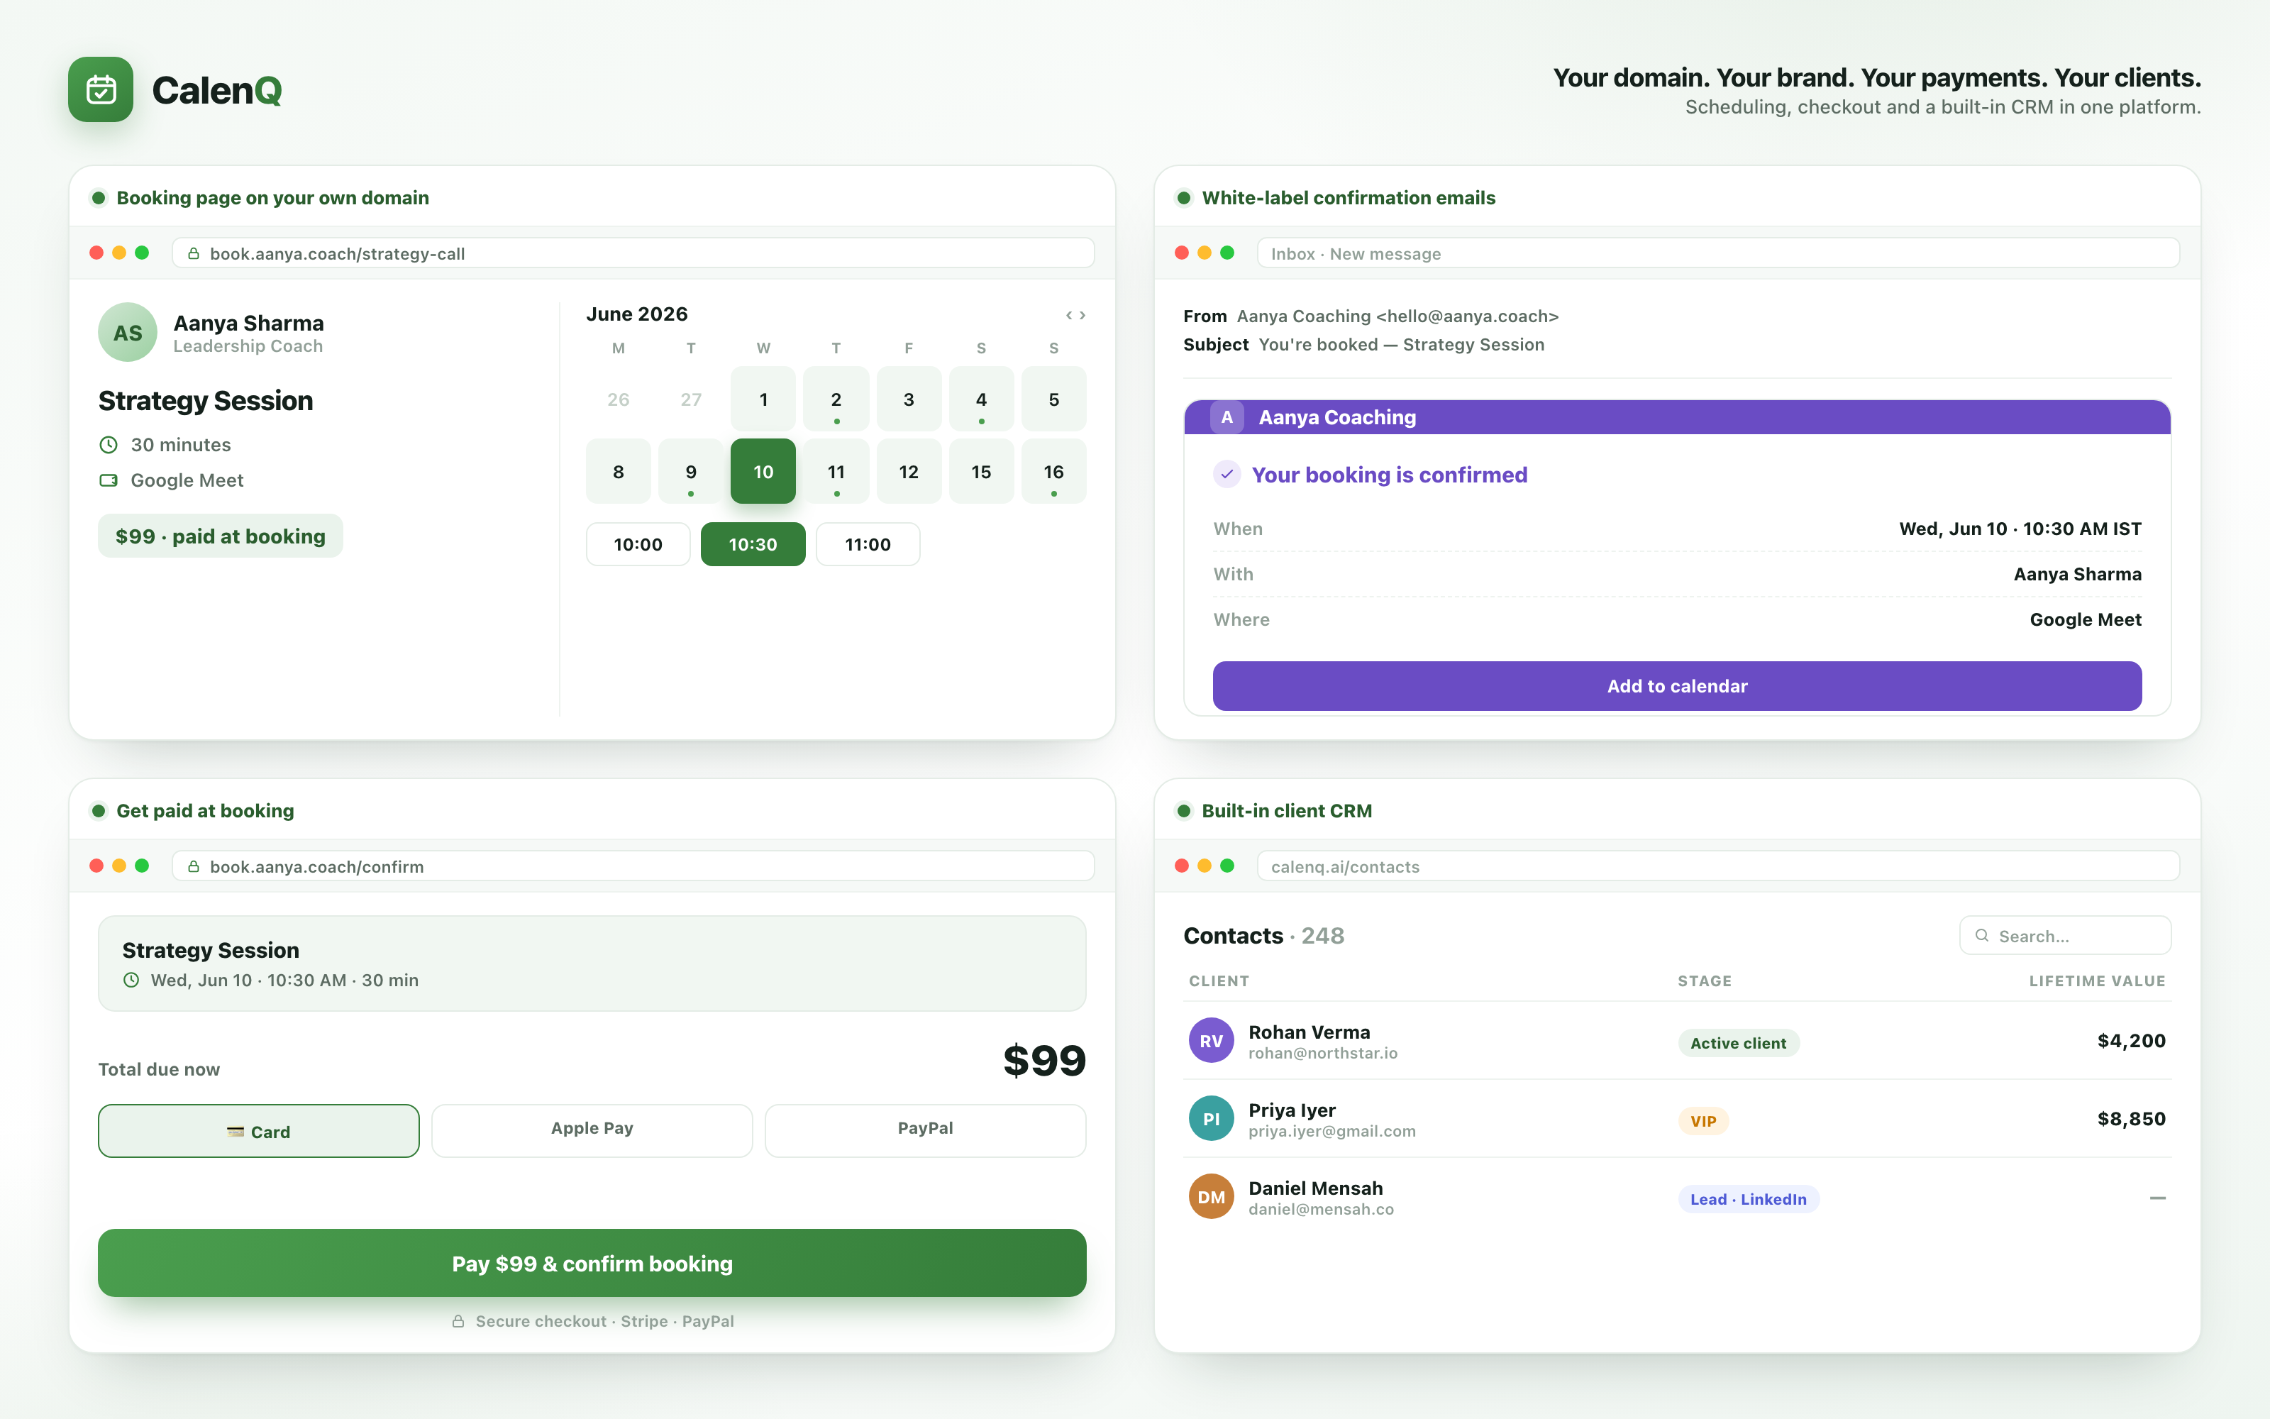Pick date 15 on the calendar

tap(981, 471)
